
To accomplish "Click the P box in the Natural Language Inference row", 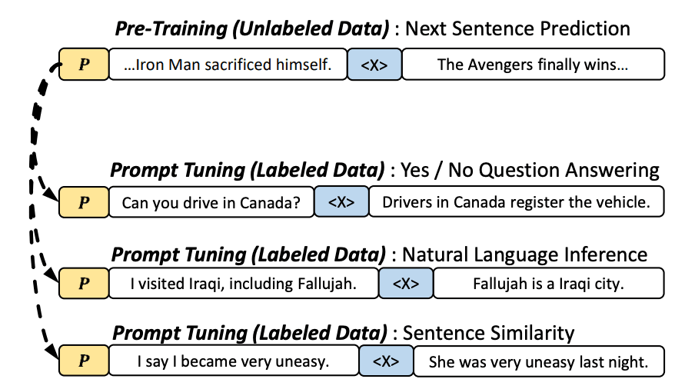I will click(83, 283).
